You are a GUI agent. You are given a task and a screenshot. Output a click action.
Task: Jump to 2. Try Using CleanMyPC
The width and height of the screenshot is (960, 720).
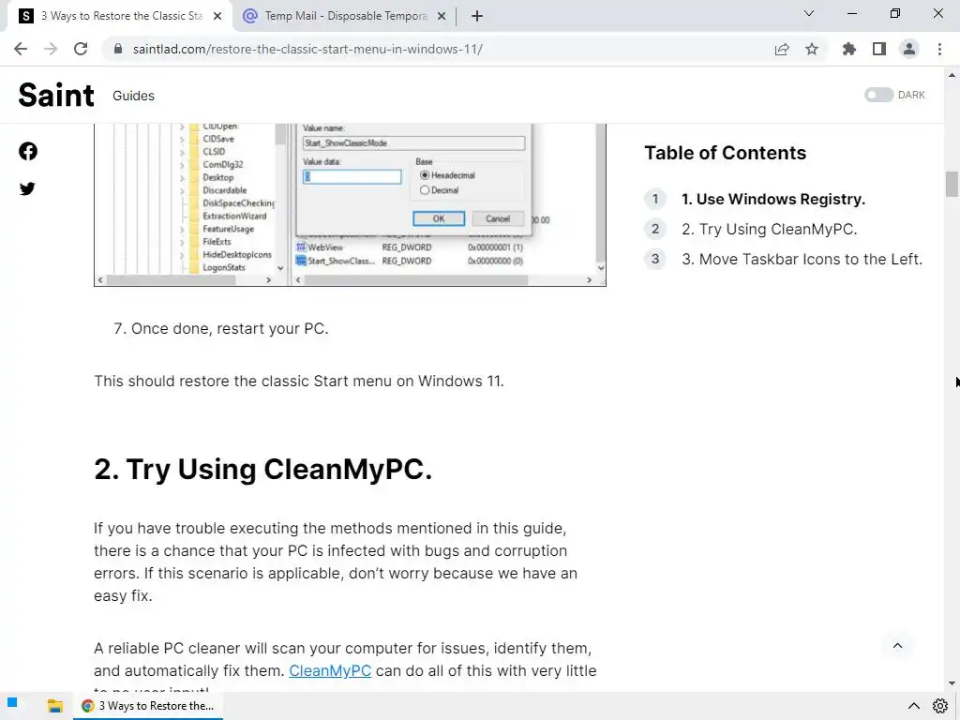(x=769, y=229)
